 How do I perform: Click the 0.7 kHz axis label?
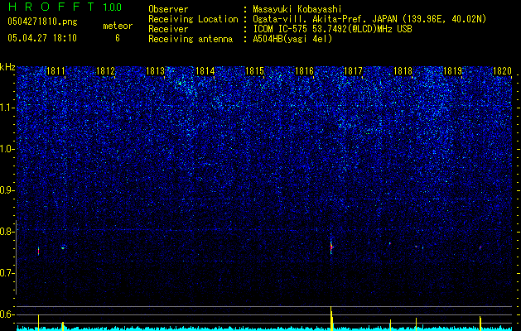6,273
